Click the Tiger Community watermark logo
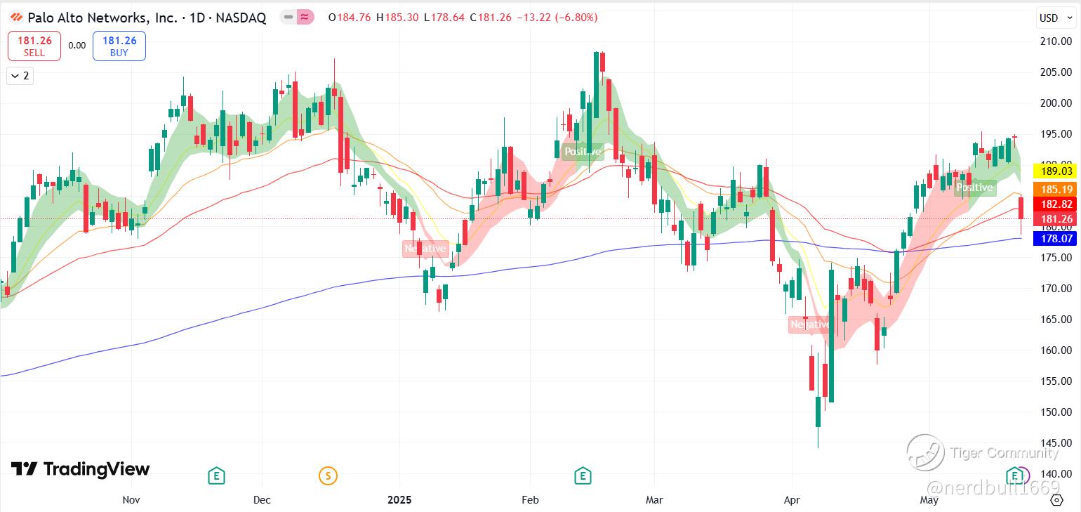This screenshot has height=512, width=1081. (x=925, y=453)
